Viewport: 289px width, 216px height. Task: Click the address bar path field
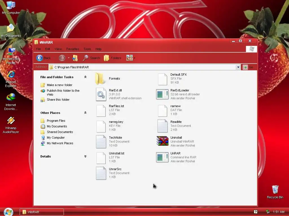click(142, 67)
